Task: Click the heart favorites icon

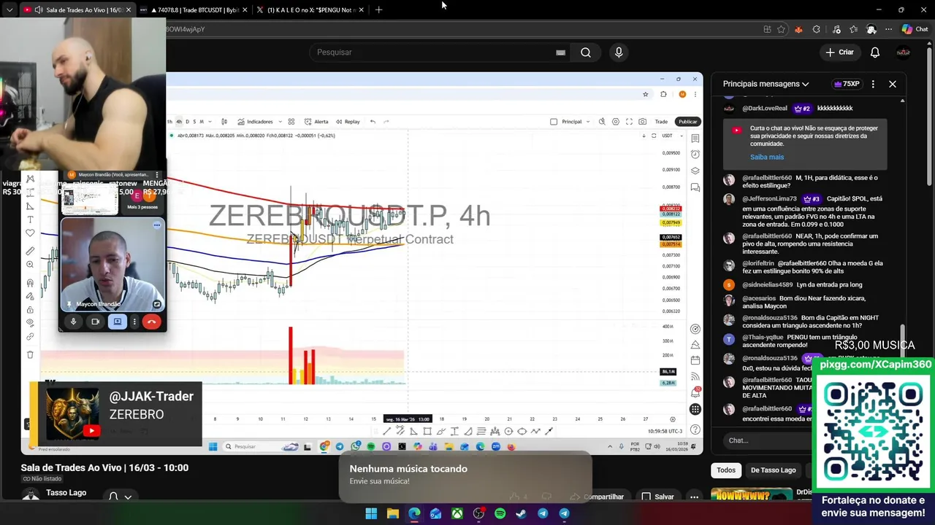Action: click(x=30, y=233)
